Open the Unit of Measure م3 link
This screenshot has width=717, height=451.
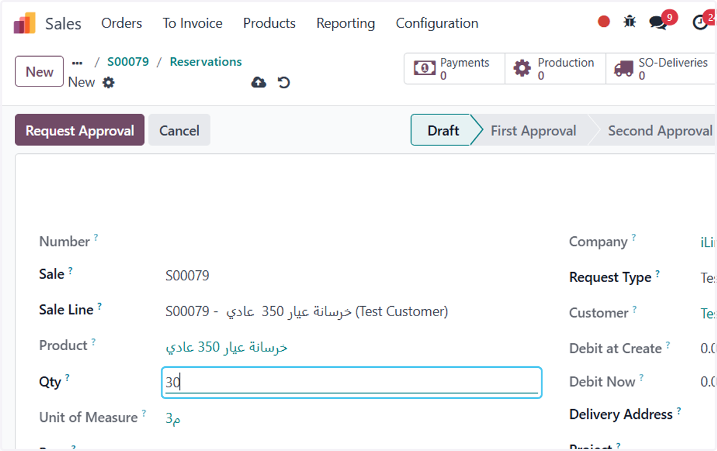[173, 419]
